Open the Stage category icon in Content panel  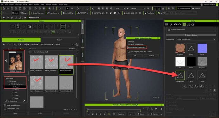pos(63,26)
